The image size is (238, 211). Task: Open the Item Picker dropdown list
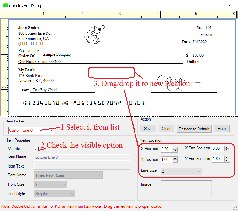tap(53, 130)
